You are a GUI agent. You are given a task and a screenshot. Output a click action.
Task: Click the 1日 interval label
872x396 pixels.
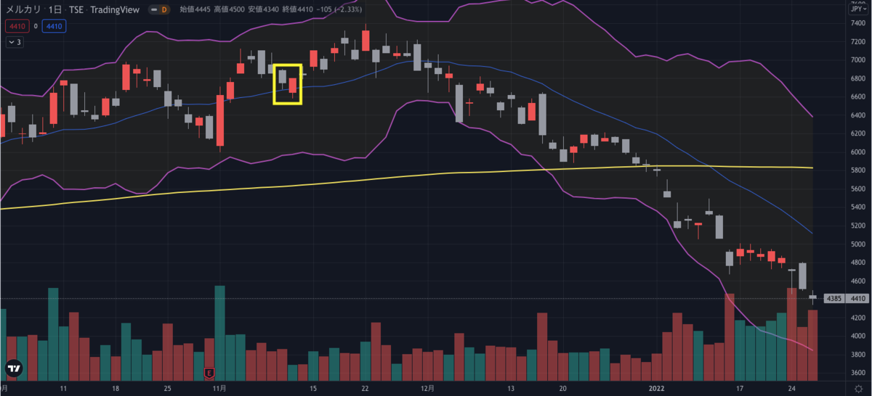click(55, 9)
